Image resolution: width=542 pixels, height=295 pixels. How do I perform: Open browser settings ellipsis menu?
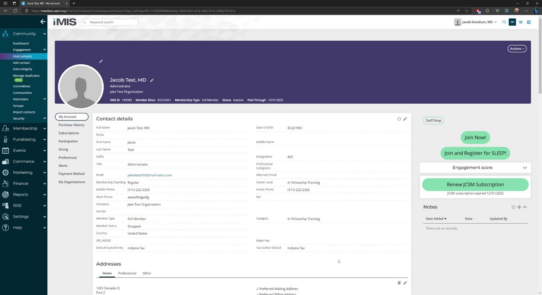[x=526, y=11]
